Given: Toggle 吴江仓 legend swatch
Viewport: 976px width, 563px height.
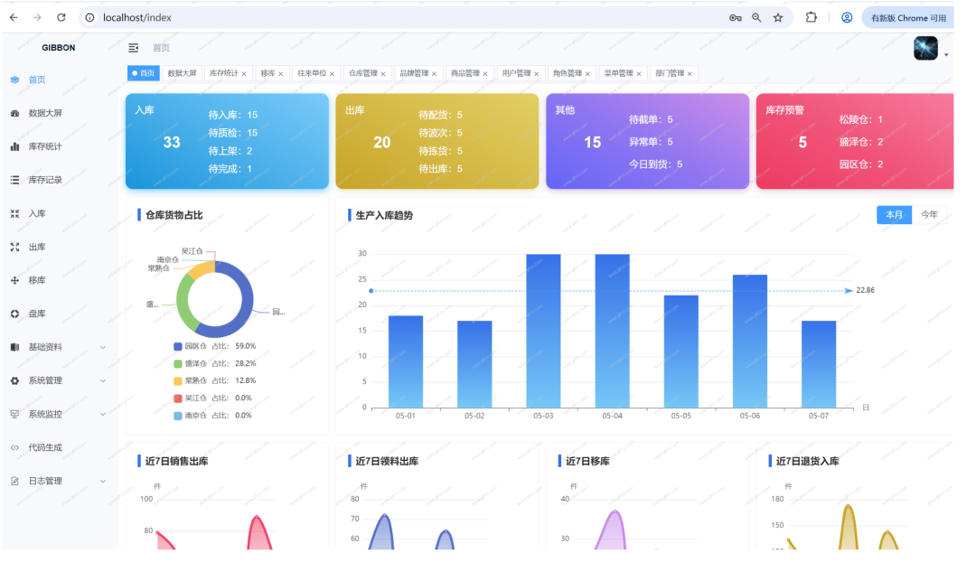Looking at the screenshot, I should pyautogui.click(x=178, y=399).
